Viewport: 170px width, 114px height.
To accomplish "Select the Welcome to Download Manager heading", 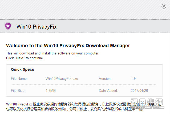I will pos(68,46).
